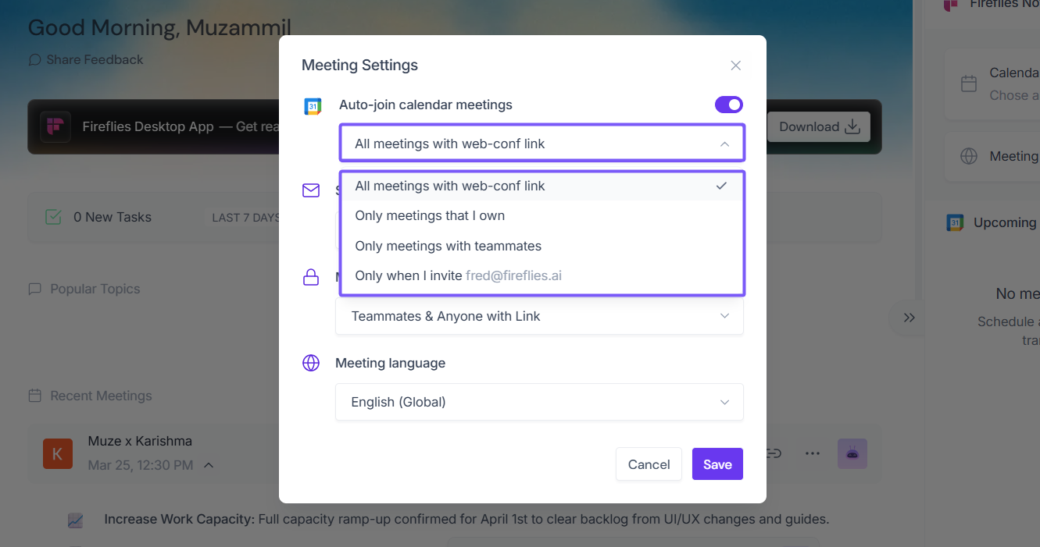Open the Meeting language dropdown

[x=539, y=402]
